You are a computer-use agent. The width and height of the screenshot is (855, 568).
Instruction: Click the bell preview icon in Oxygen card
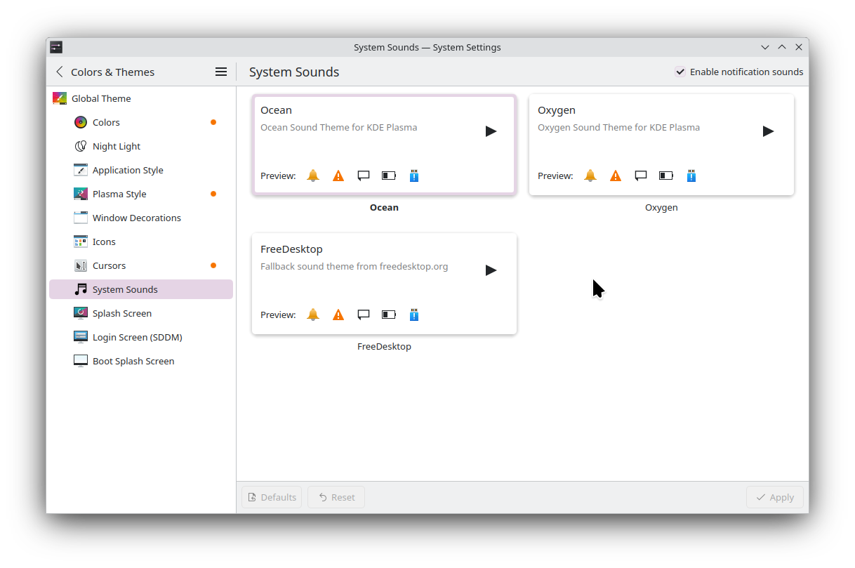pos(590,176)
